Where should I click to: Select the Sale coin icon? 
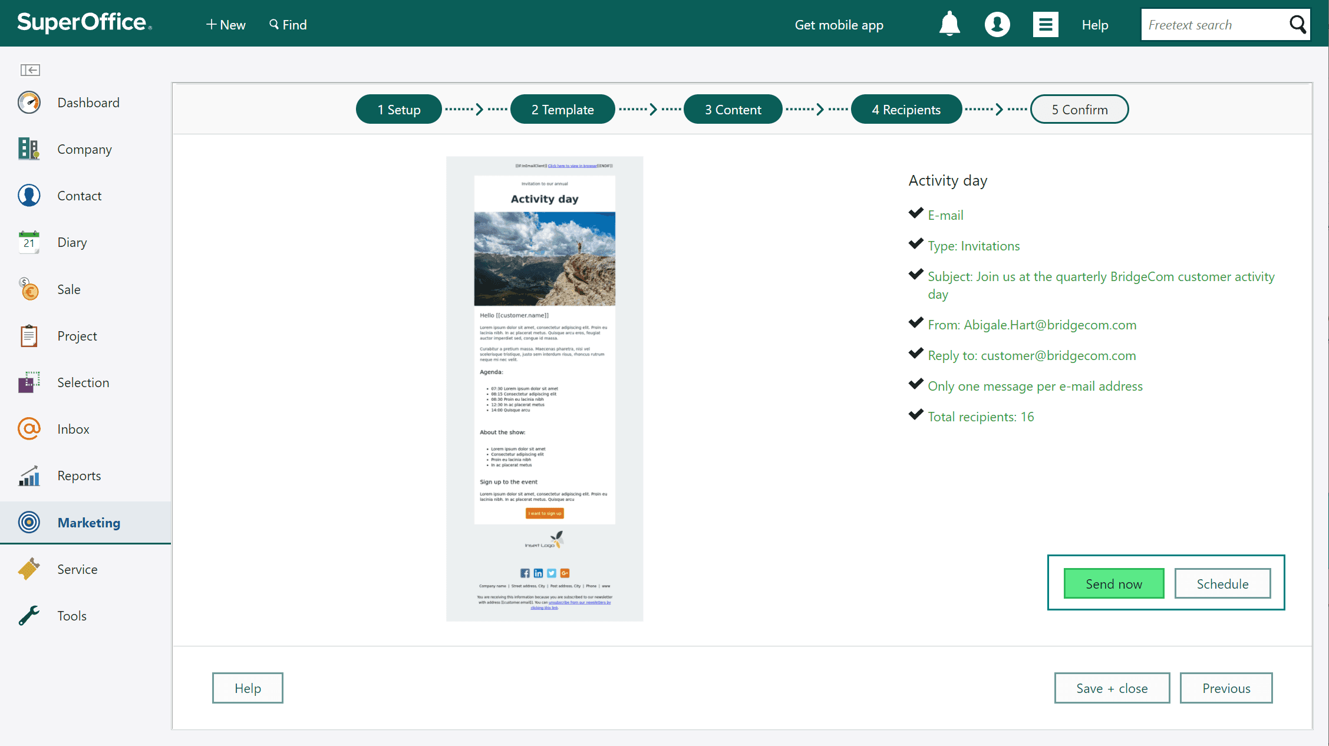click(29, 289)
